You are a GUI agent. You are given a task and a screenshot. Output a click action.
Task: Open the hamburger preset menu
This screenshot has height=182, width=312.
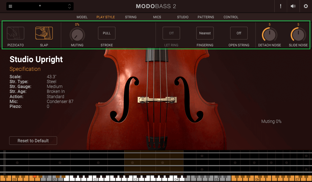click(x=10, y=6)
